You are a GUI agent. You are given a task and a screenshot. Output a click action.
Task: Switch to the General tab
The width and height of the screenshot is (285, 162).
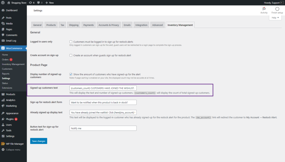[37, 25]
